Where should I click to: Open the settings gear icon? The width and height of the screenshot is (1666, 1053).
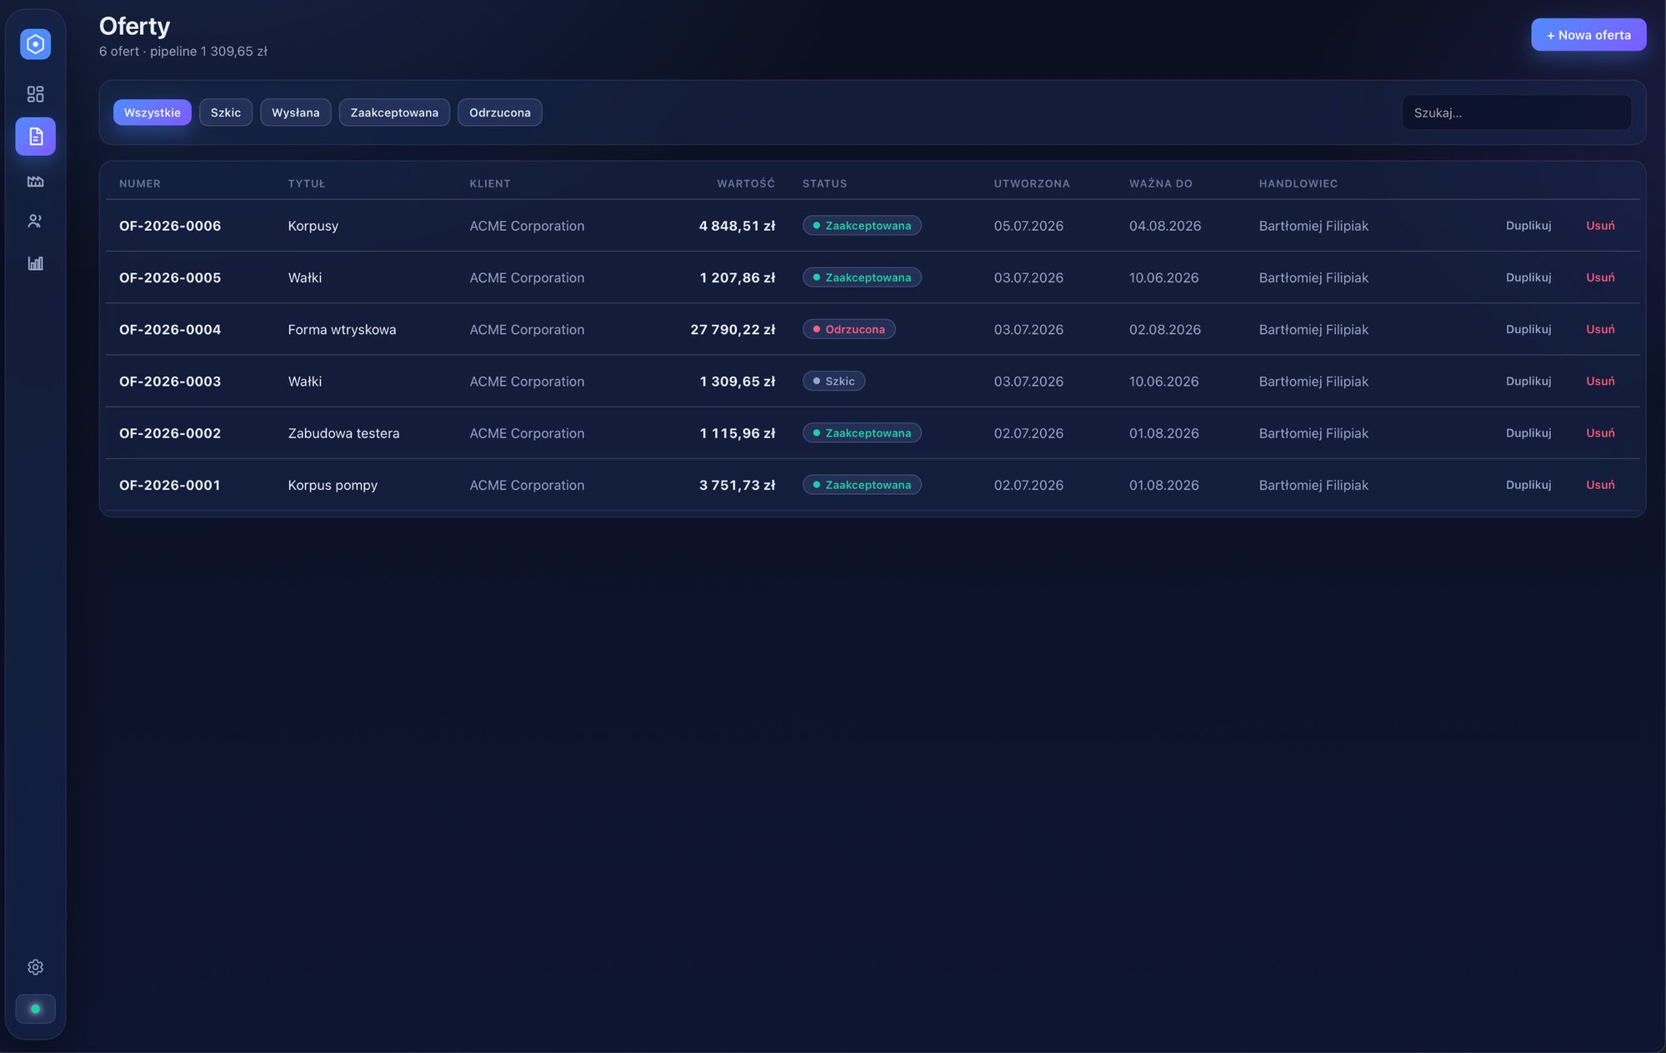[35, 967]
